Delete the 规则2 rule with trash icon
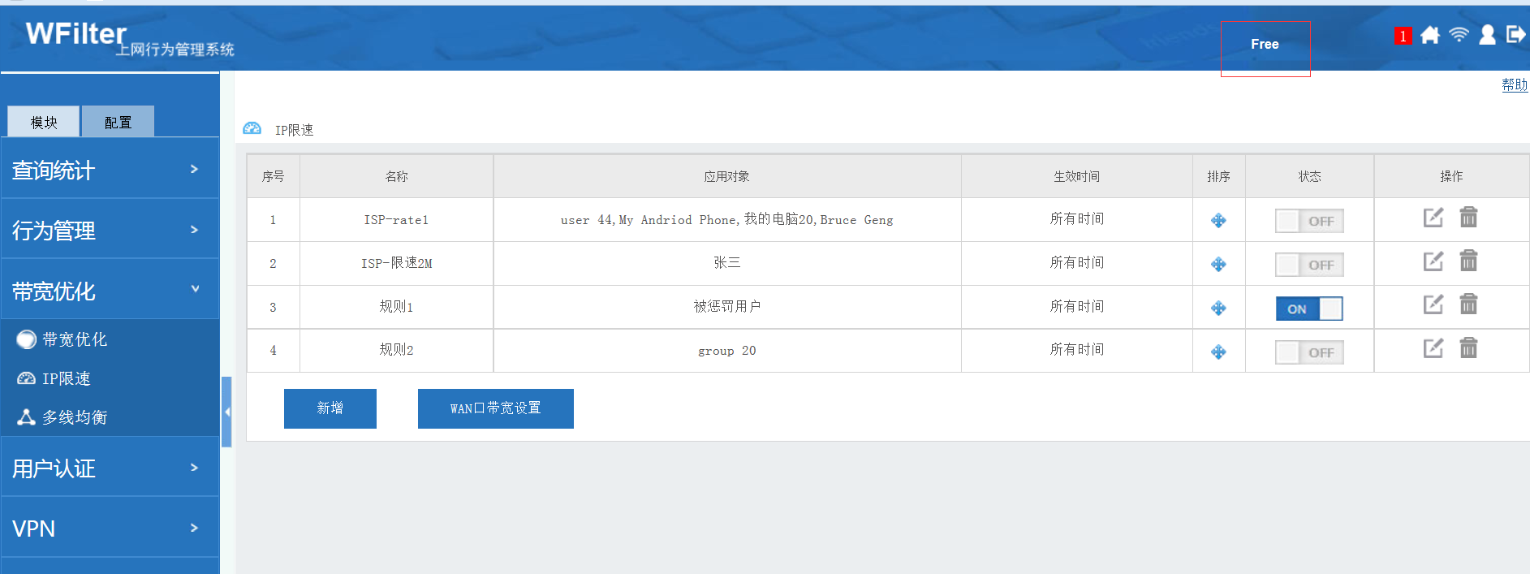This screenshot has height=574, width=1530. (1468, 349)
